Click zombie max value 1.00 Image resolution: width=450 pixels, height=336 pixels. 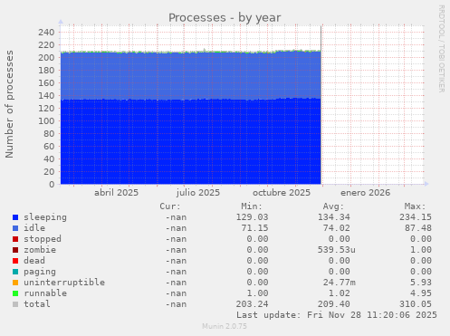421,250
